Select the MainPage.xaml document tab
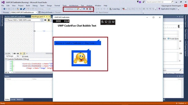The image size is (188, 105). pos(37,17)
